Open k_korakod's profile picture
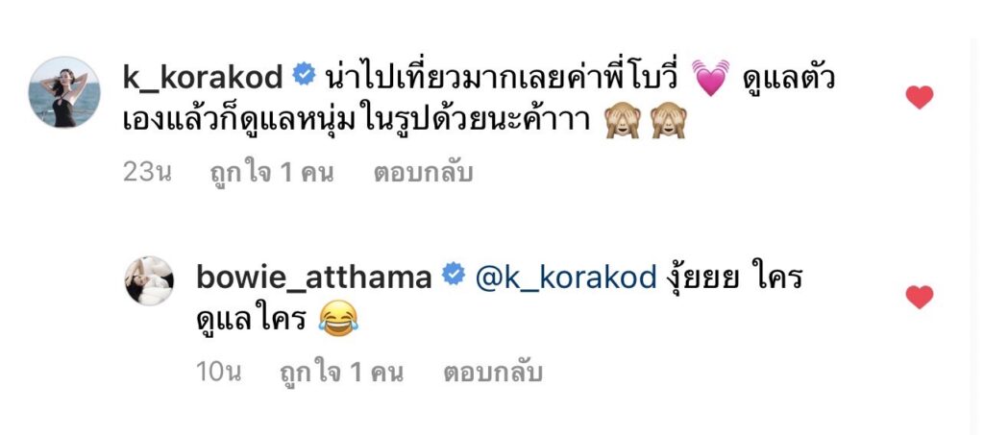984x435 pixels. tap(64, 93)
